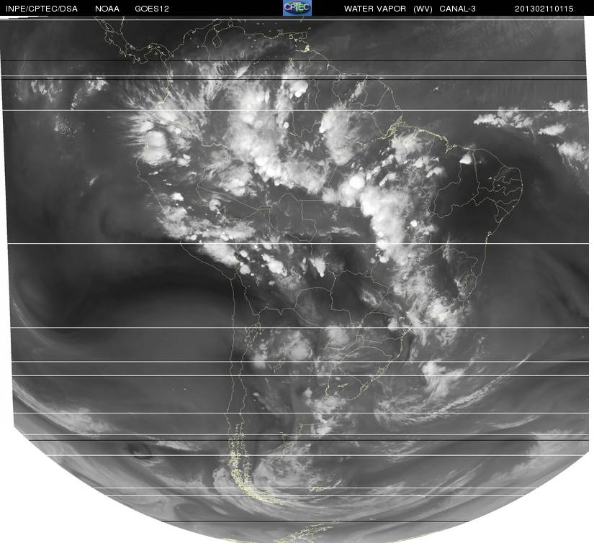The image size is (594, 543).
Task: Click the WATER VAPOR title text
Action: coord(375,9)
